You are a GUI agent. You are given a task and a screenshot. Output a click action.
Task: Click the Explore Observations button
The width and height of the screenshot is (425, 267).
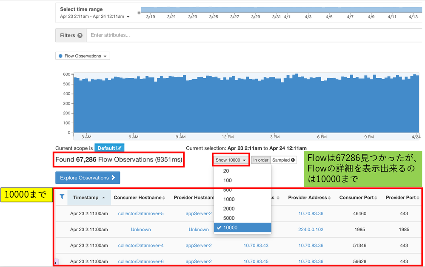pyautogui.click(x=88, y=178)
